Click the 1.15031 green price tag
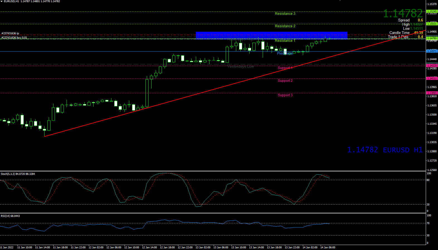438x250 pixels. 432,24
